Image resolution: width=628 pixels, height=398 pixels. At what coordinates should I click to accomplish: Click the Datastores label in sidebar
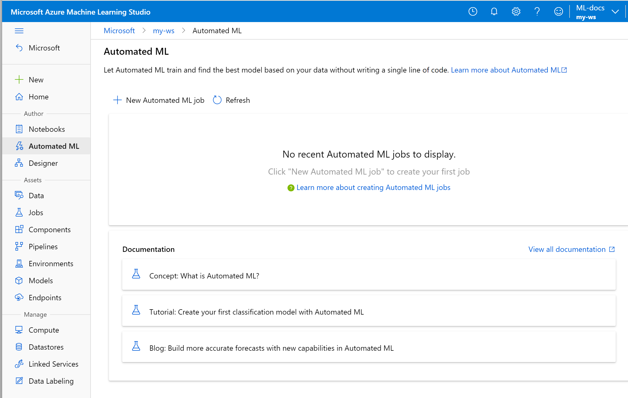(x=46, y=347)
